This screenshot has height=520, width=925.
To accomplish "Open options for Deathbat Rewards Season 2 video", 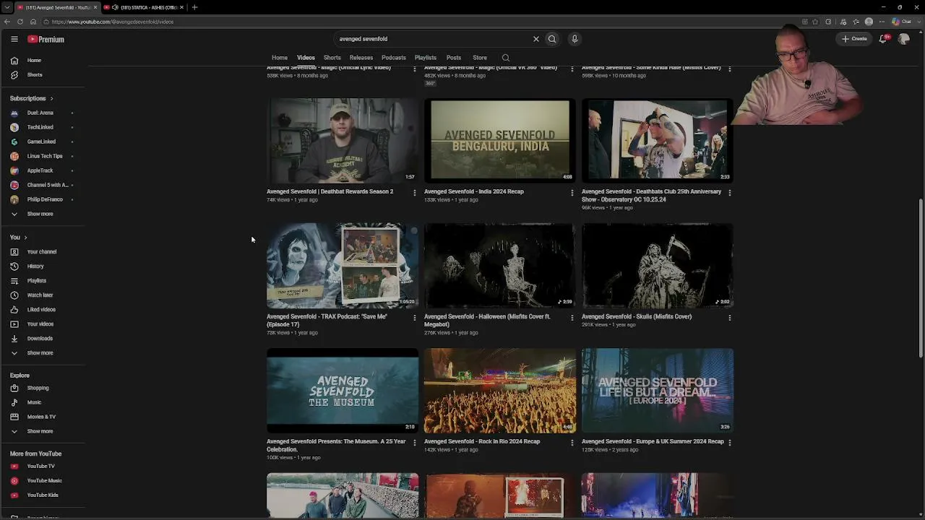I will 414,193.
